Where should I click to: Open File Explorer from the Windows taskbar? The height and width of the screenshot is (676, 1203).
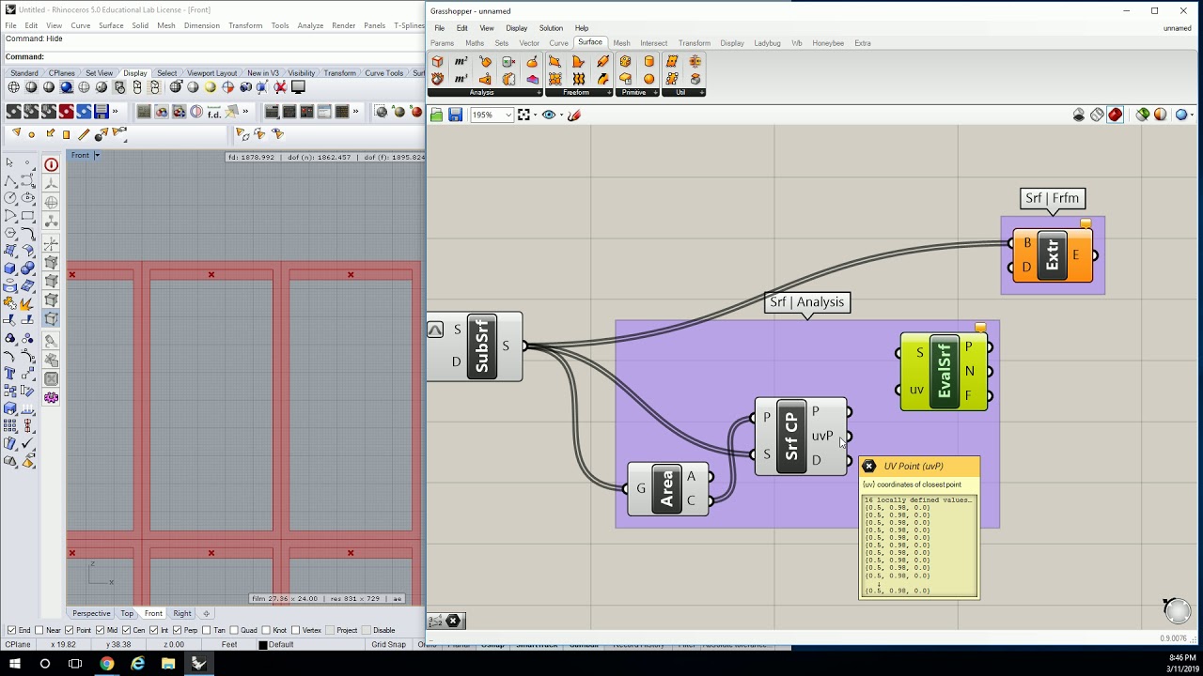pos(168,663)
